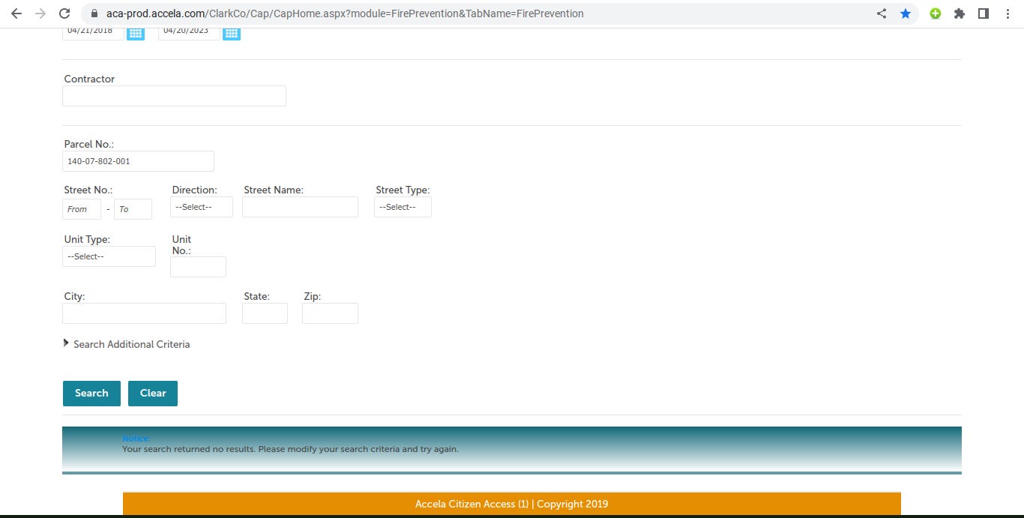
Task: Click the Search button
Action: [x=91, y=394]
